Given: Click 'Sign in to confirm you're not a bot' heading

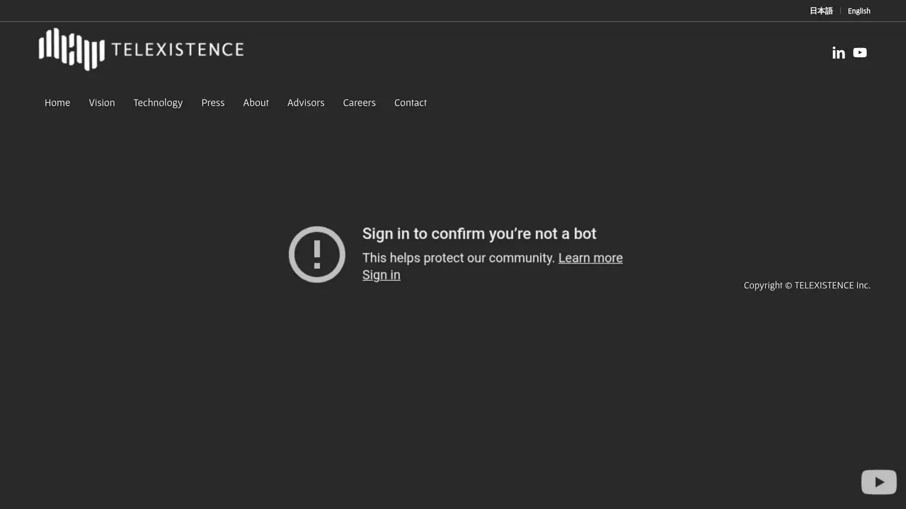Looking at the screenshot, I should tap(479, 234).
